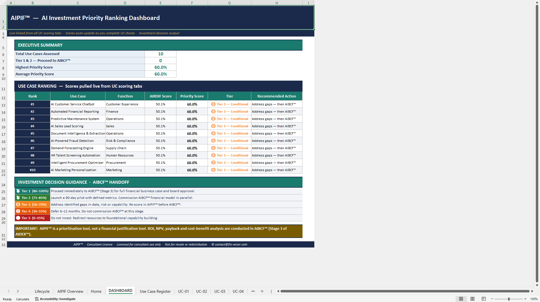540x302 pixels.
Task: Go to next sheet with right arrow
Action: coord(18,291)
